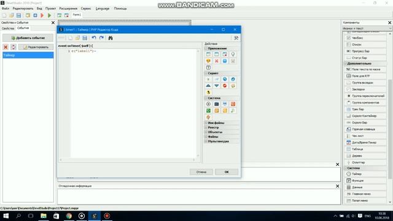Open the Расширения menu
The width and height of the screenshot is (393, 221).
pos(68,9)
